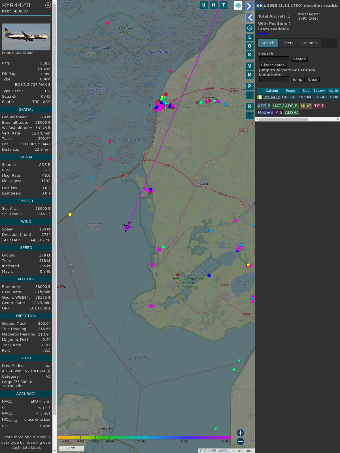Click the settings gear icon

pos(250,28)
